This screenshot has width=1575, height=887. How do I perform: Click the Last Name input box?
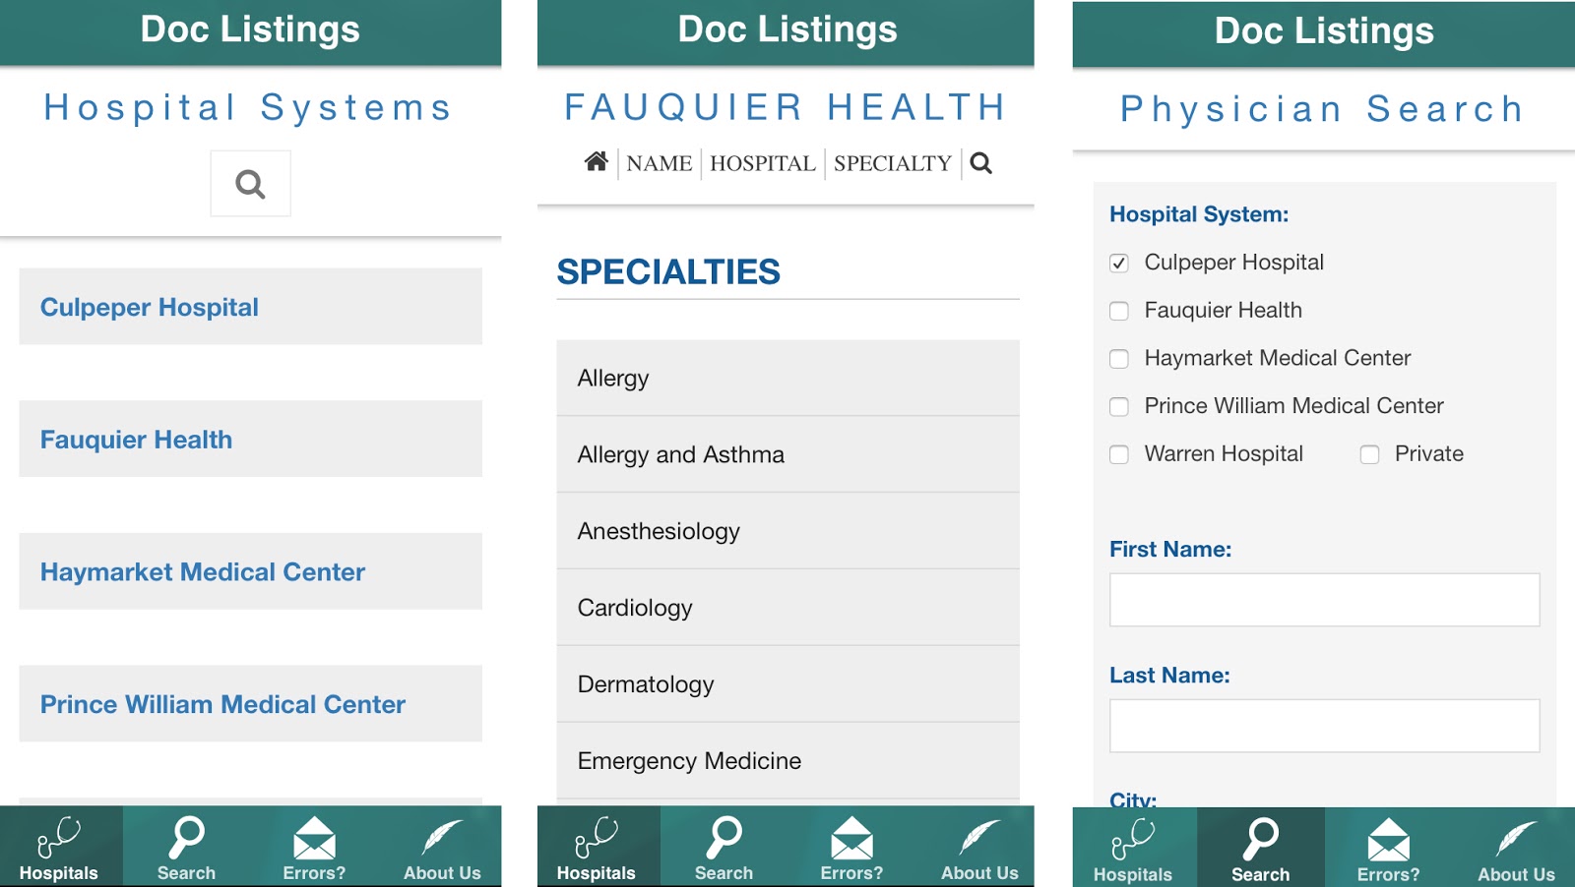pyautogui.click(x=1323, y=725)
